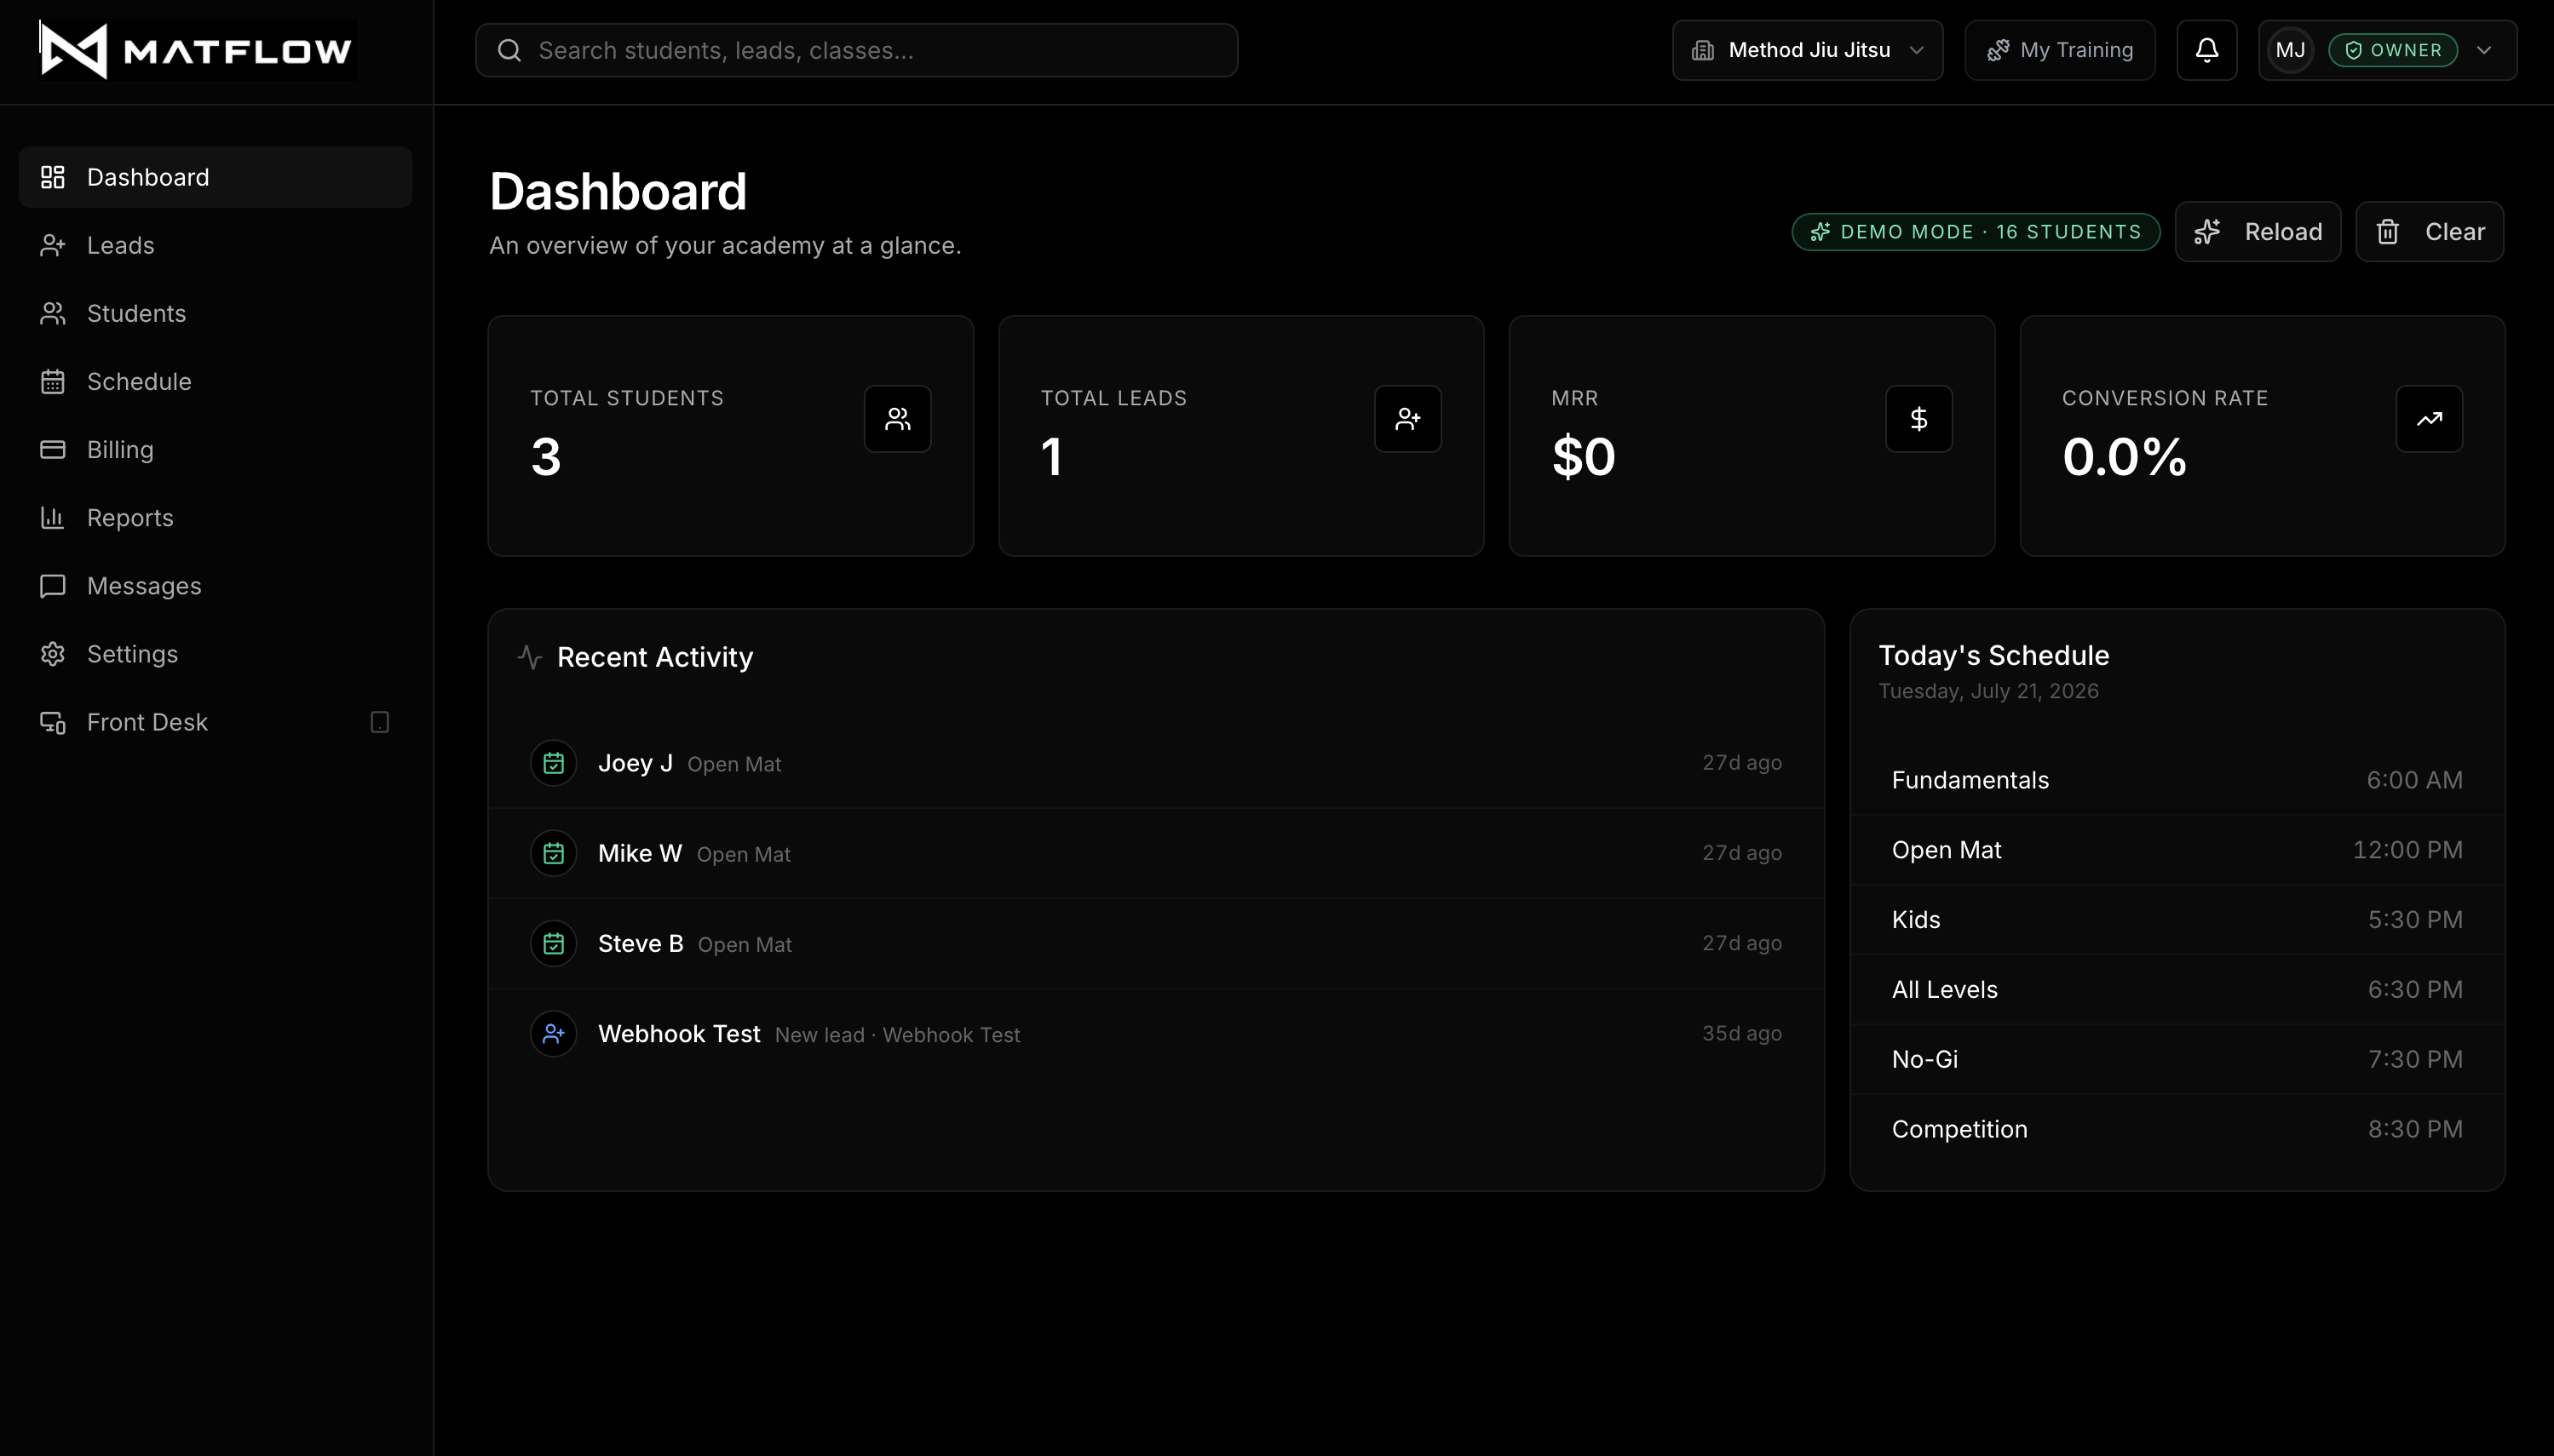This screenshot has height=1456, width=2554.
Task: Open the Schedule section
Action: click(215, 381)
